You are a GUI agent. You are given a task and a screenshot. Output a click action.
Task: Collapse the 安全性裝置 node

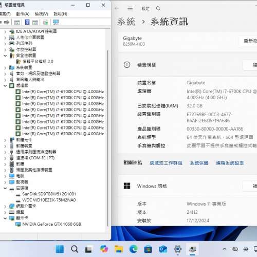(x=5, y=56)
